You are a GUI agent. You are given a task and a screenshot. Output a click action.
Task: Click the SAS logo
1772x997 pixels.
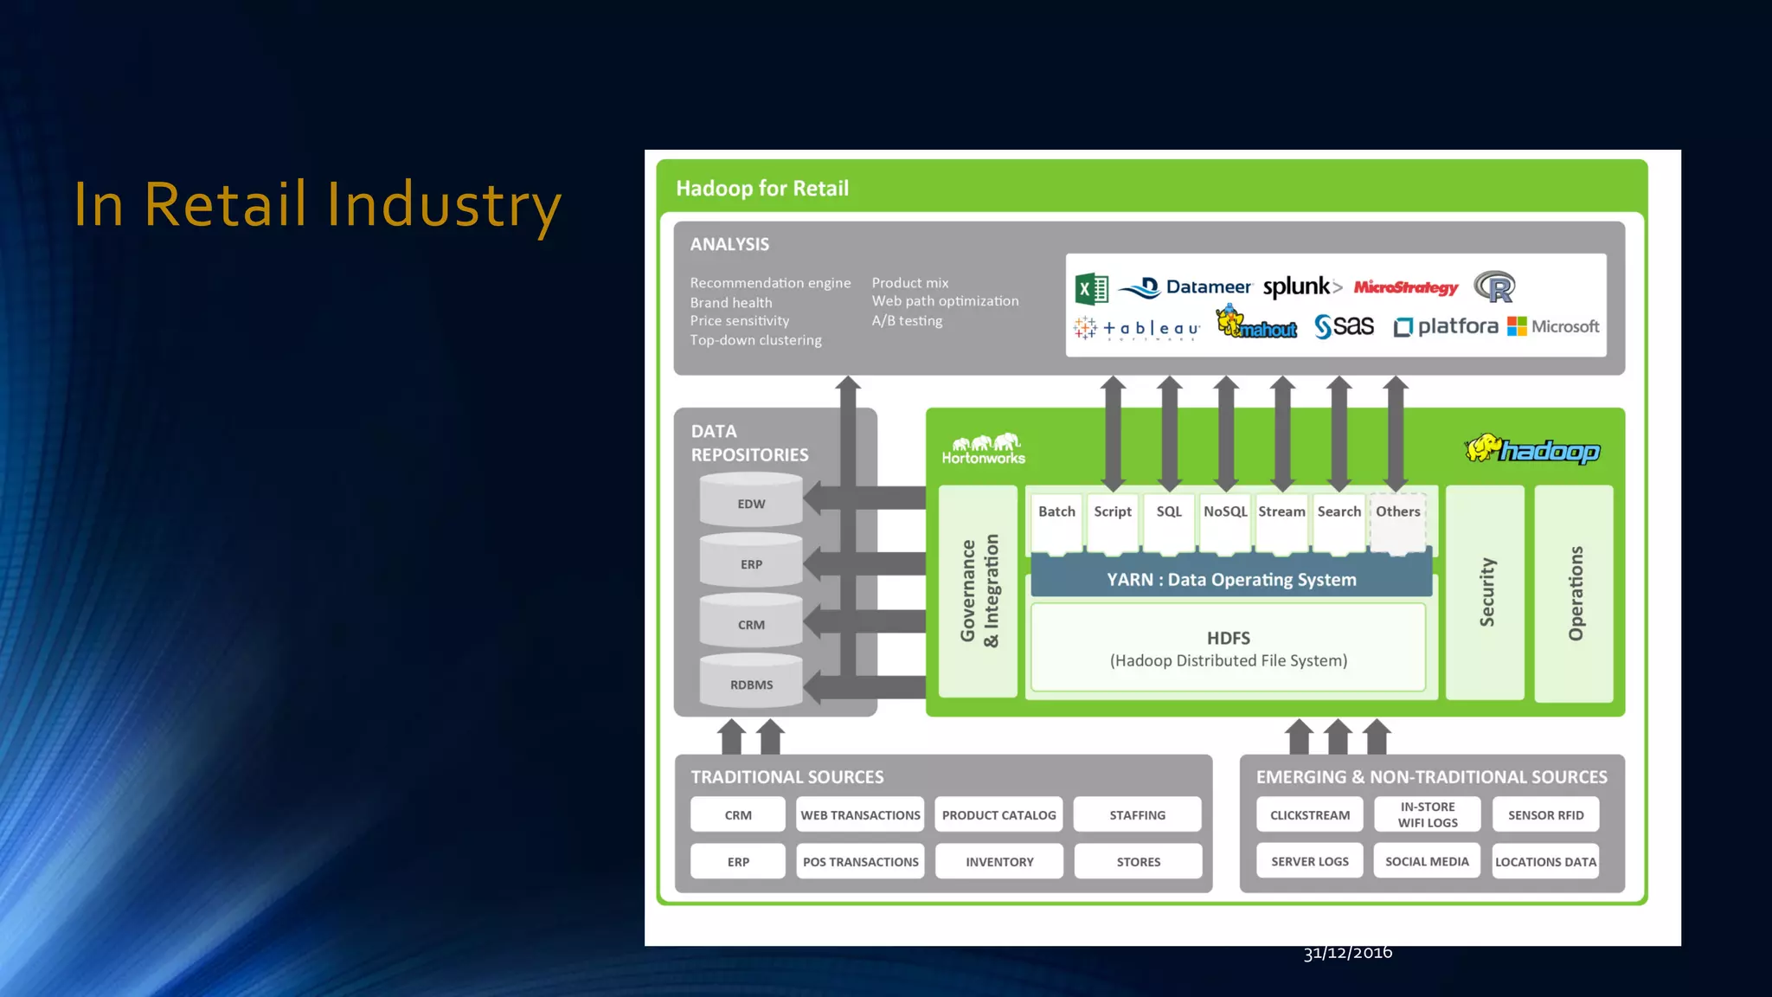coord(1344,326)
